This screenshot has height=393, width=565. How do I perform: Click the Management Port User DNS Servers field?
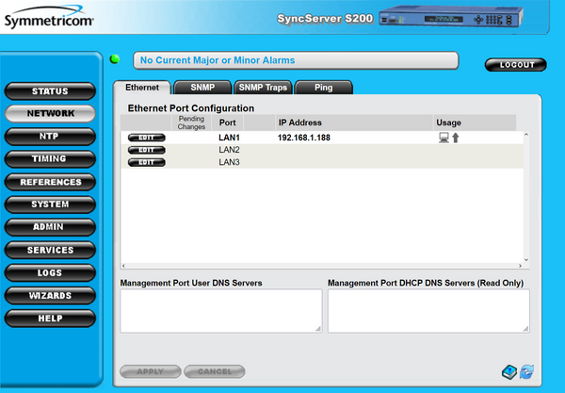(x=220, y=311)
